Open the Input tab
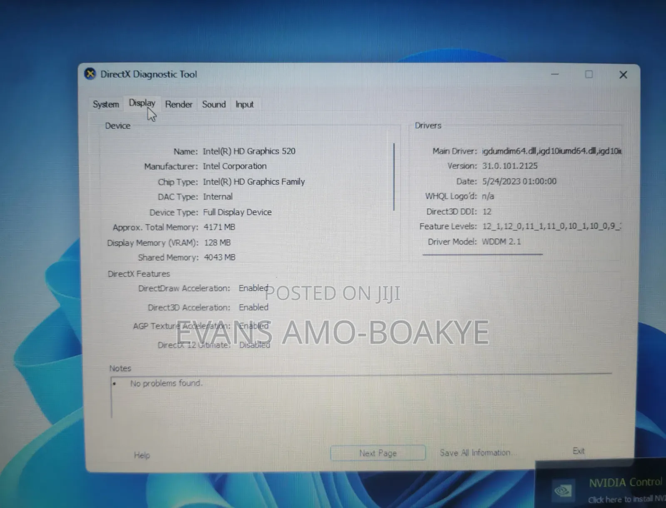666x508 pixels. point(244,104)
